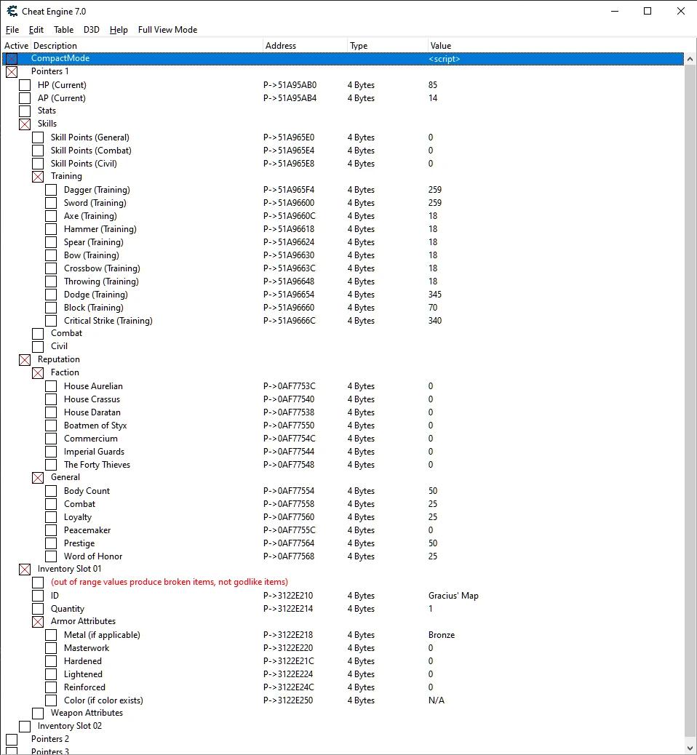
Task: Select the Quantity row
Action: pyautogui.click(x=343, y=609)
